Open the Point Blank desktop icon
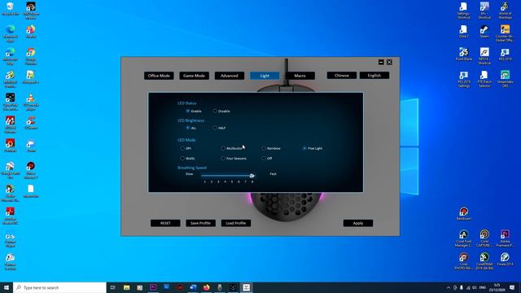Viewport: 521px width, 293px height. 463,54
